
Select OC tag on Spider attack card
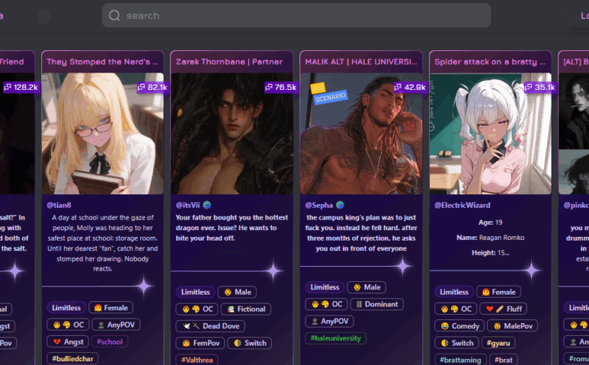[x=456, y=309]
